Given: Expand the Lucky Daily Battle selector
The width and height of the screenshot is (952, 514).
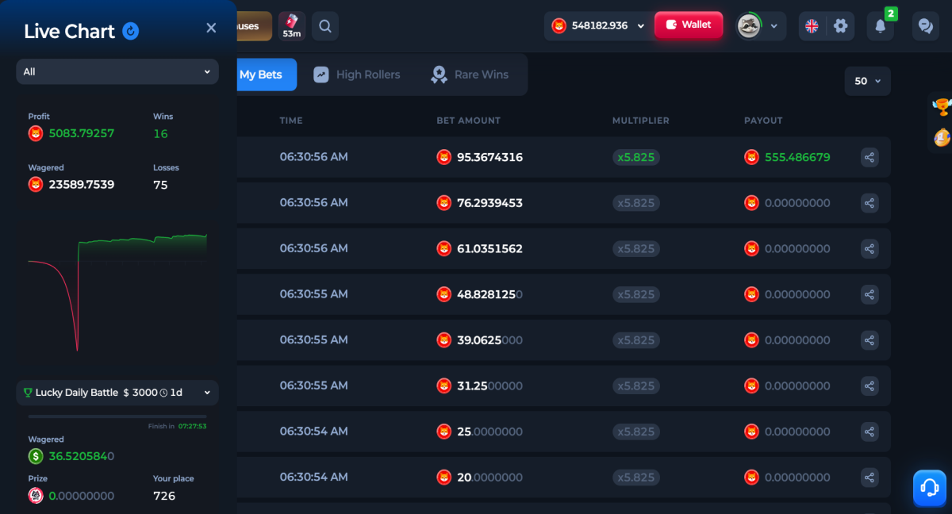Looking at the screenshot, I should pos(117,393).
